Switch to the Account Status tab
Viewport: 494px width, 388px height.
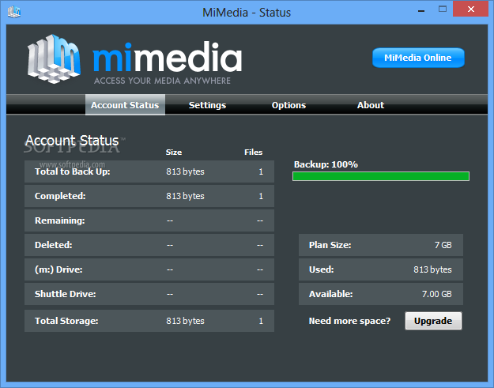point(125,105)
